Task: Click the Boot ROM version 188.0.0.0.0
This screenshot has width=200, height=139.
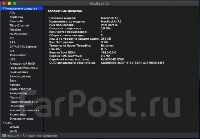Action: tap(108, 52)
